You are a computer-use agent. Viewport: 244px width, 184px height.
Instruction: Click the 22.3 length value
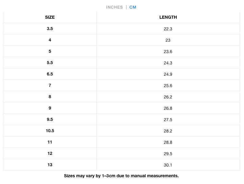tap(168, 29)
